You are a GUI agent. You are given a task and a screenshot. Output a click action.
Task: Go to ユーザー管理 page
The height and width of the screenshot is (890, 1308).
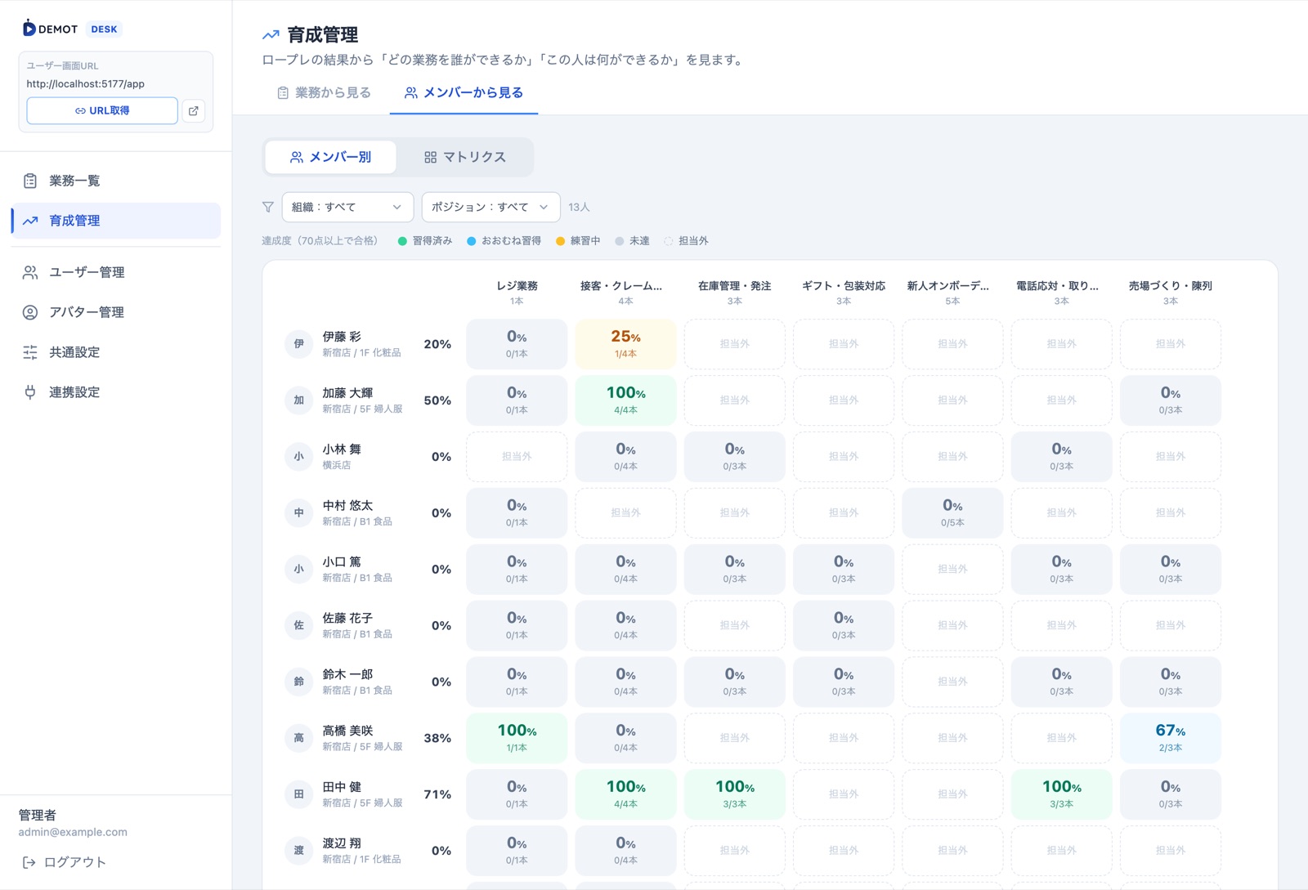[x=116, y=272]
